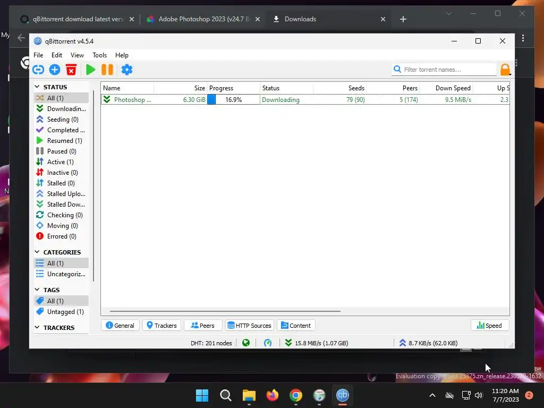Select the Photoshop torrent row
544x408 pixels.
tap(305, 99)
